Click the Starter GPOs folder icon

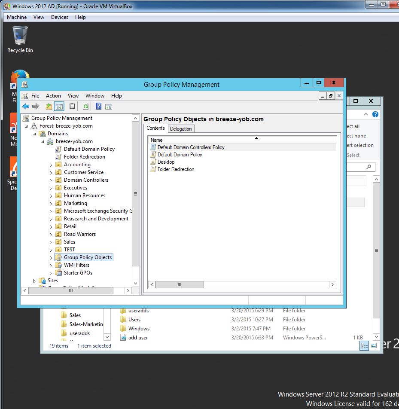point(58,273)
